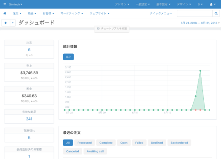Filter recent orders by Declined

157,143
